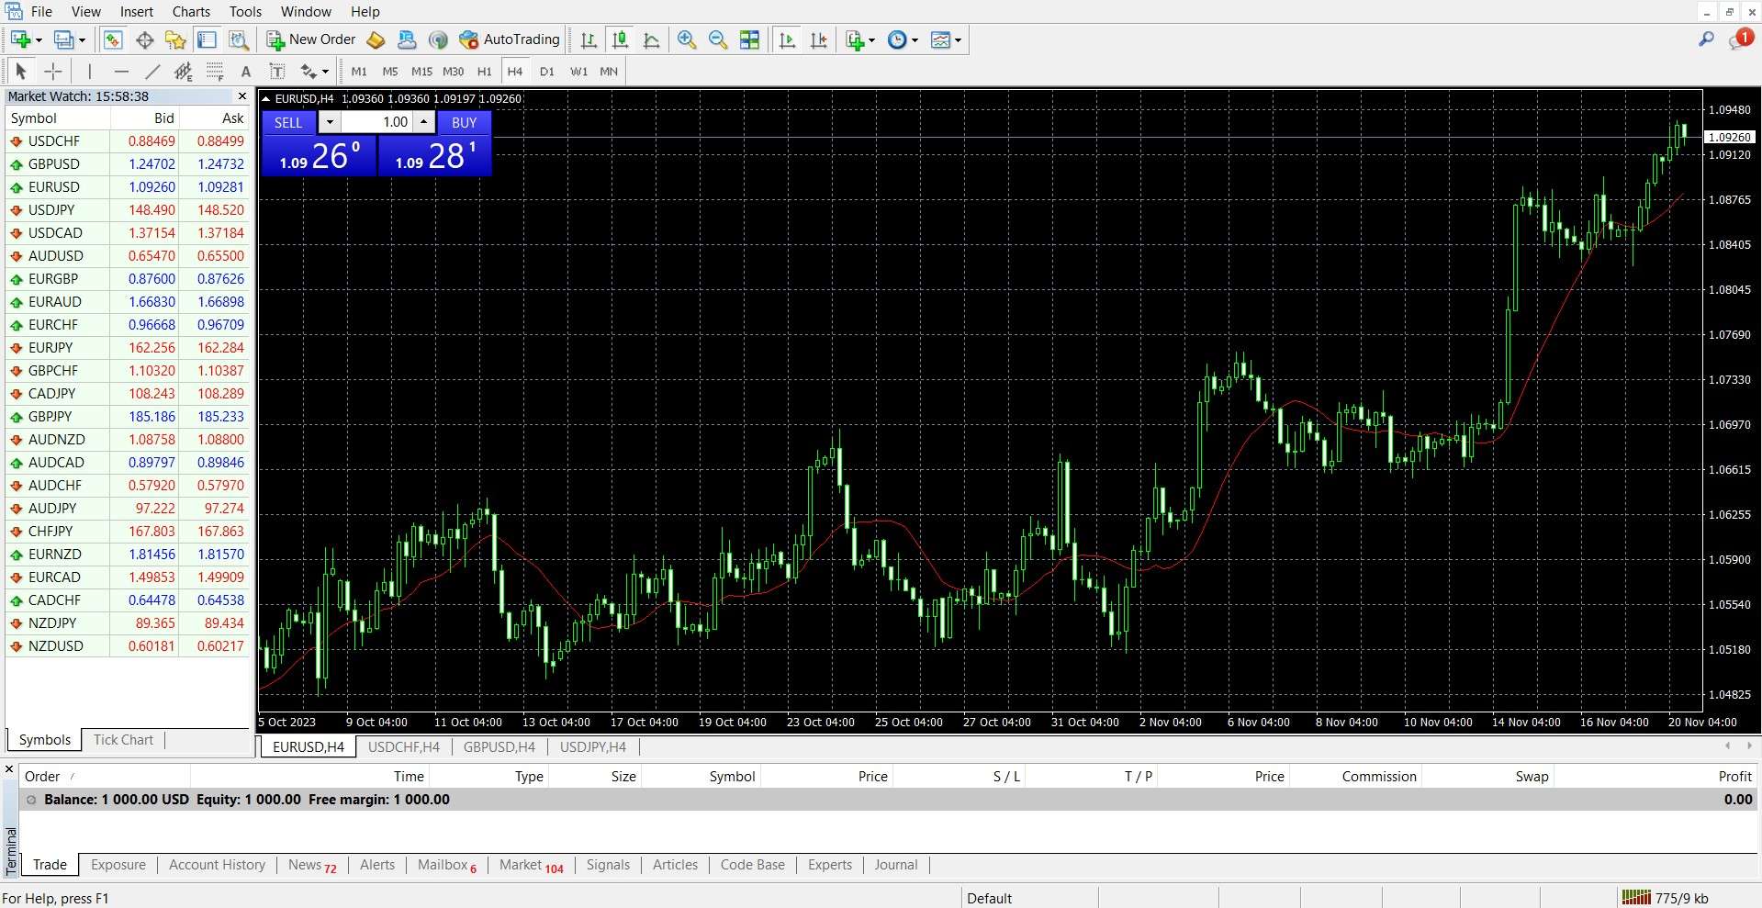Click the SELL button
This screenshot has width=1762, height=908.
click(x=288, y=122)
